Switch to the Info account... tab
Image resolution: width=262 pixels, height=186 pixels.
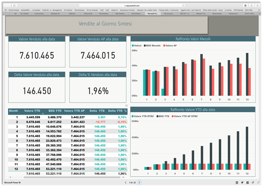coord(169,14)
